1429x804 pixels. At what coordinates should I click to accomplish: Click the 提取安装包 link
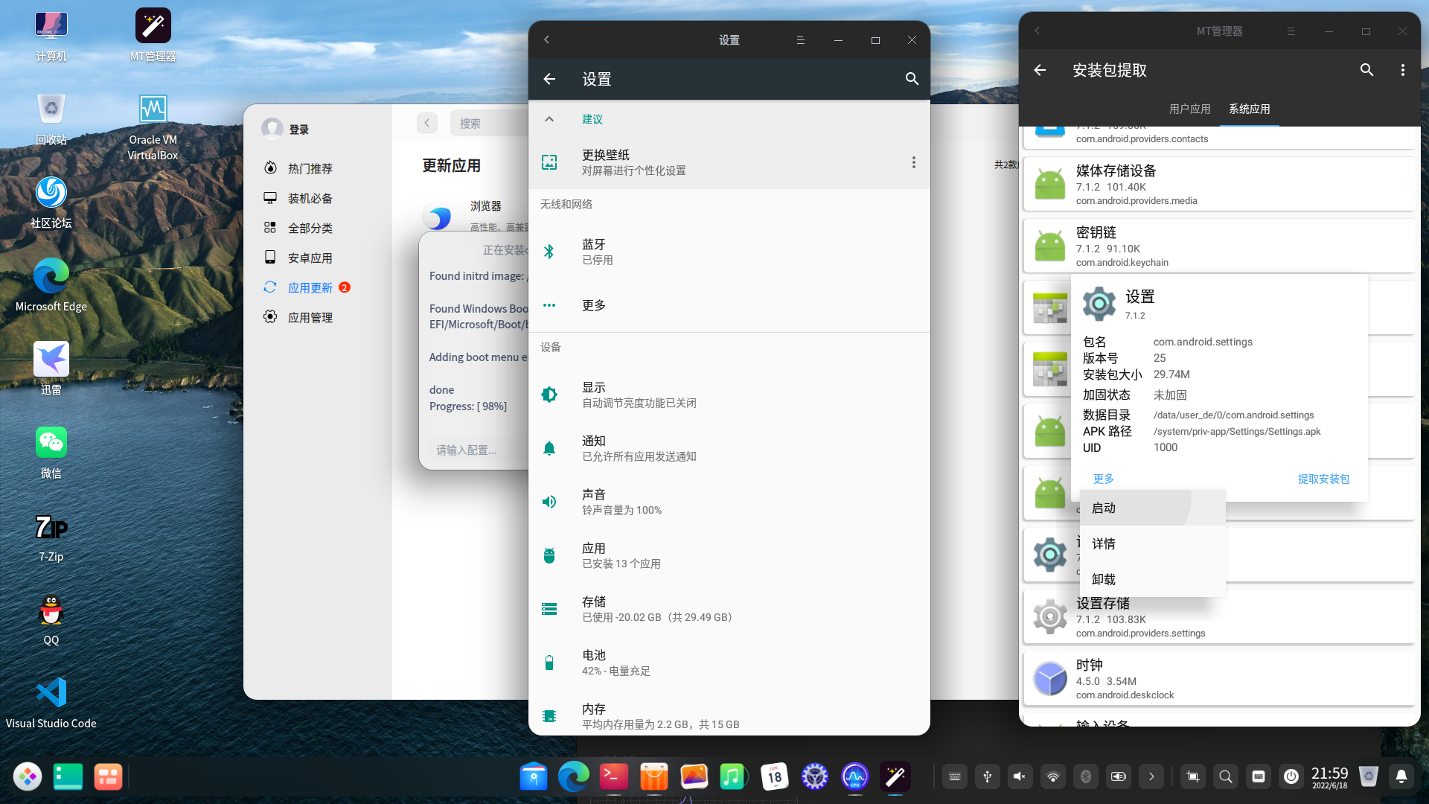(x=1323, y=479)
